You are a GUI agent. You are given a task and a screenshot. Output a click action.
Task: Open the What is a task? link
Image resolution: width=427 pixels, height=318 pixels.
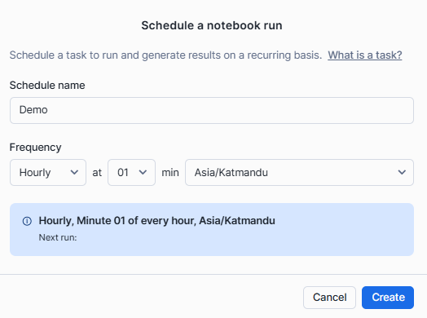[x=364, y=55]
